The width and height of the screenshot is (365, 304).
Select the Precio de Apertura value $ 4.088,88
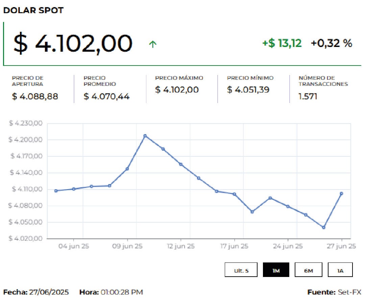(35, 97)
